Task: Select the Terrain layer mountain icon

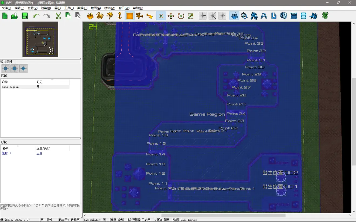Action: coord(90,16)
